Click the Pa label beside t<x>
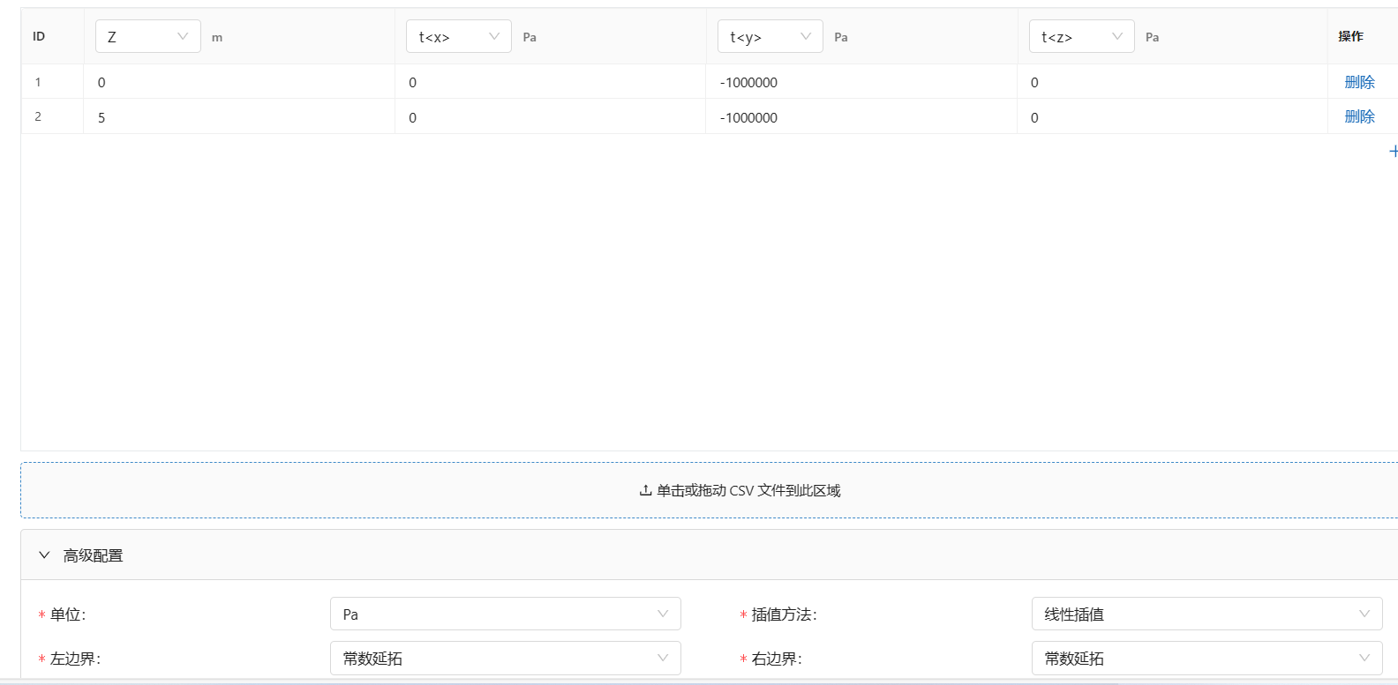The width and height of the screenshot is (1398, 685). click(530, 37)
